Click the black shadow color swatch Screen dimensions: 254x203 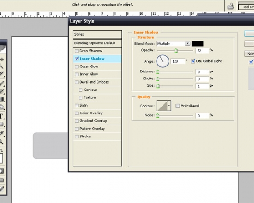(x=198, y=43)
